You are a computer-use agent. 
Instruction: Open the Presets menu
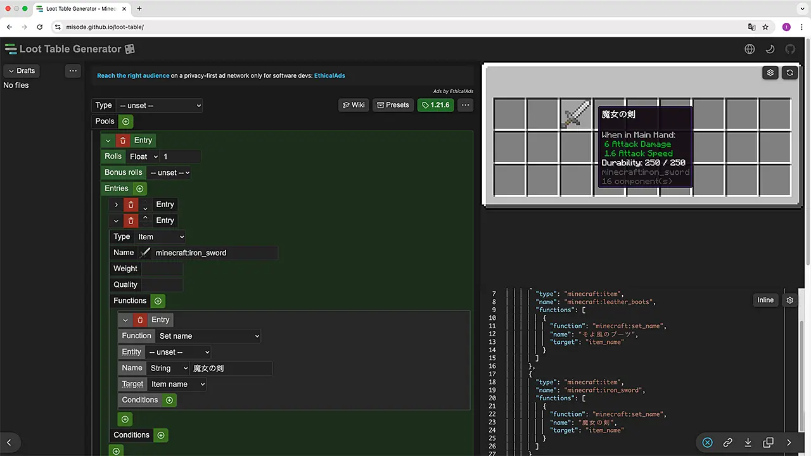point(392,105)
